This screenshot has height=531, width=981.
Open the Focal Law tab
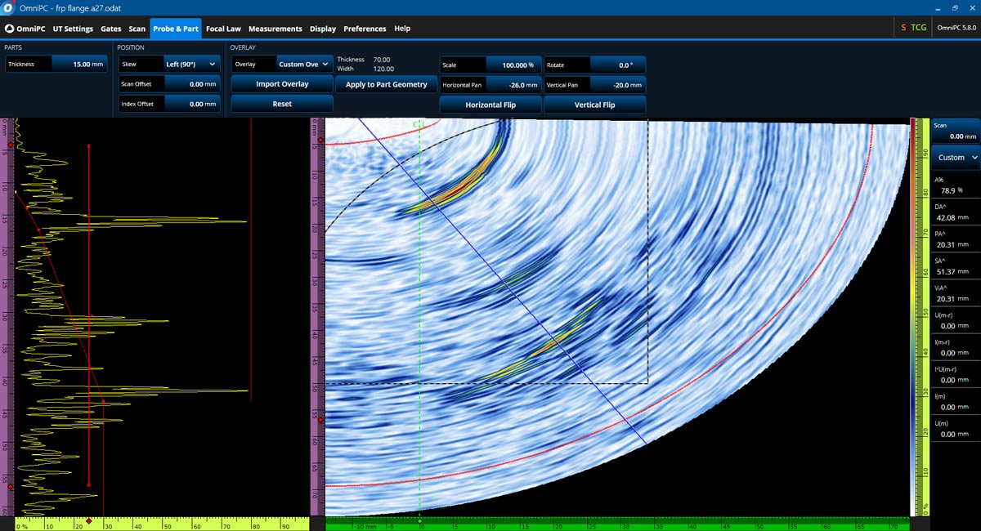point(223,29)
